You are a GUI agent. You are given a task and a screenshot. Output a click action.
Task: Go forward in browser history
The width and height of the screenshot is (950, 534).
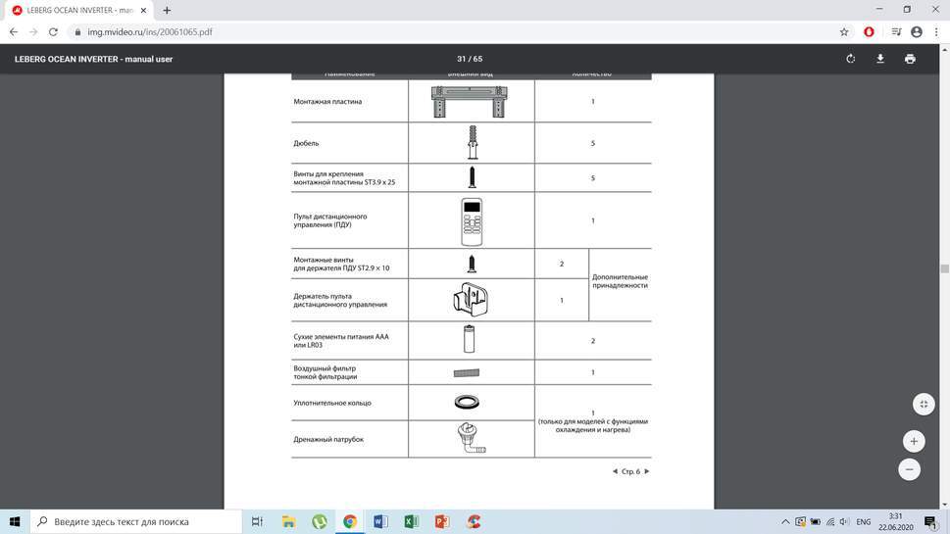click(33, 32)
